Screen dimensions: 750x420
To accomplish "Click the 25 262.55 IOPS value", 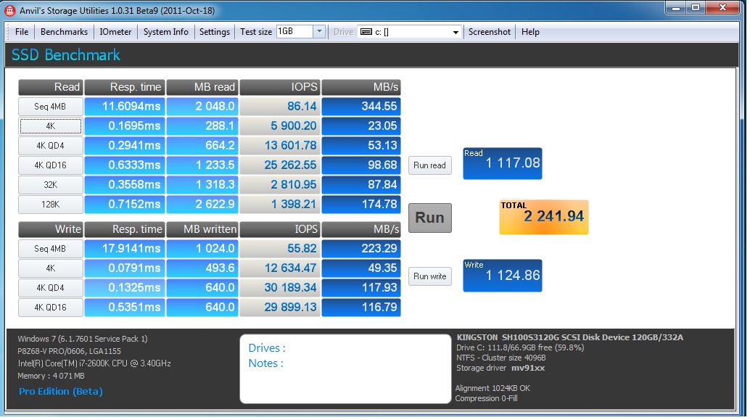I will [280, 165].
